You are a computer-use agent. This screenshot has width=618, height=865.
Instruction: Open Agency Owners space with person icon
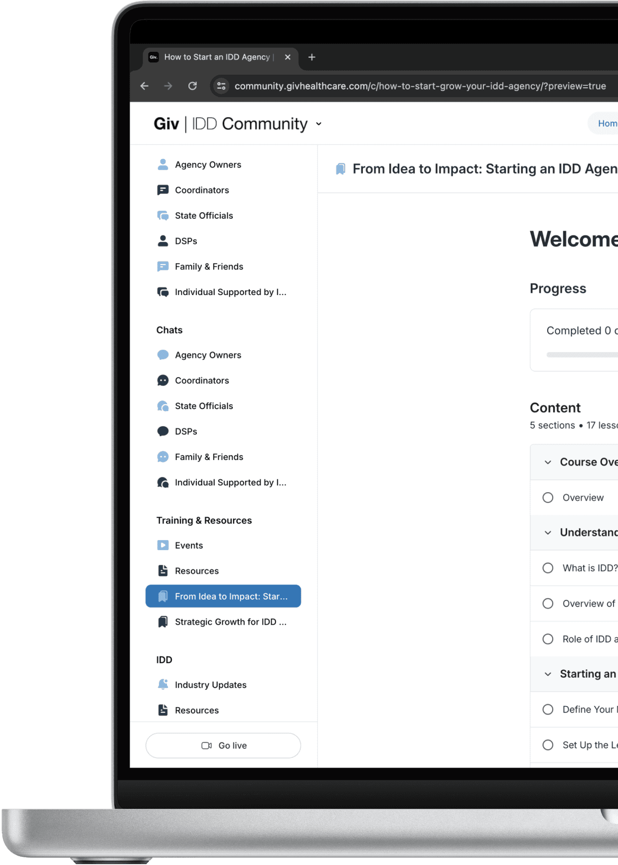tap(163, 164)
